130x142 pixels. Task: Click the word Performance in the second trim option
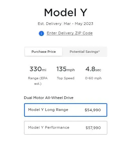[57, 127]
